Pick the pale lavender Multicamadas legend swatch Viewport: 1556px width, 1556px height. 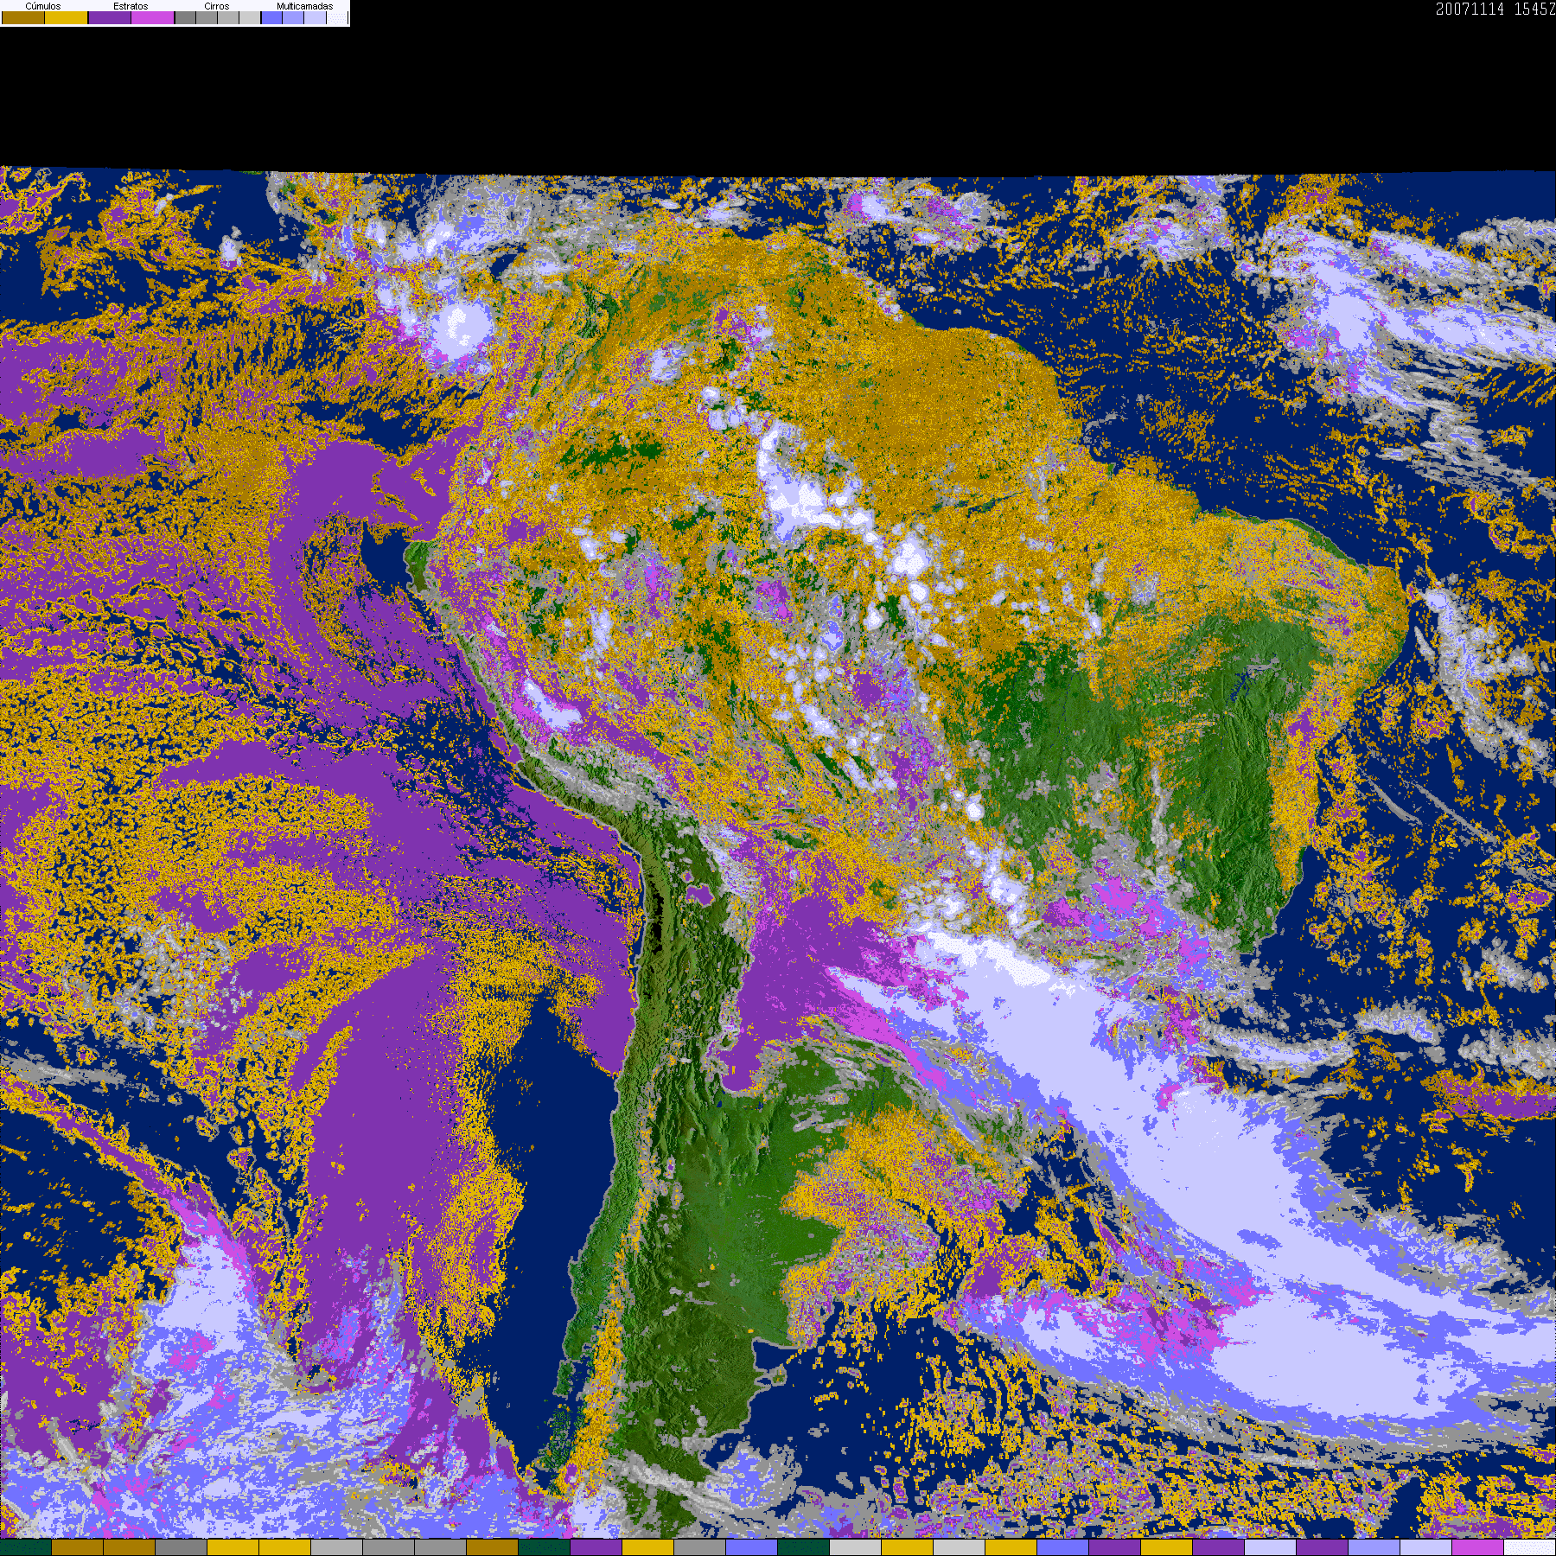(x=315, y=18)
